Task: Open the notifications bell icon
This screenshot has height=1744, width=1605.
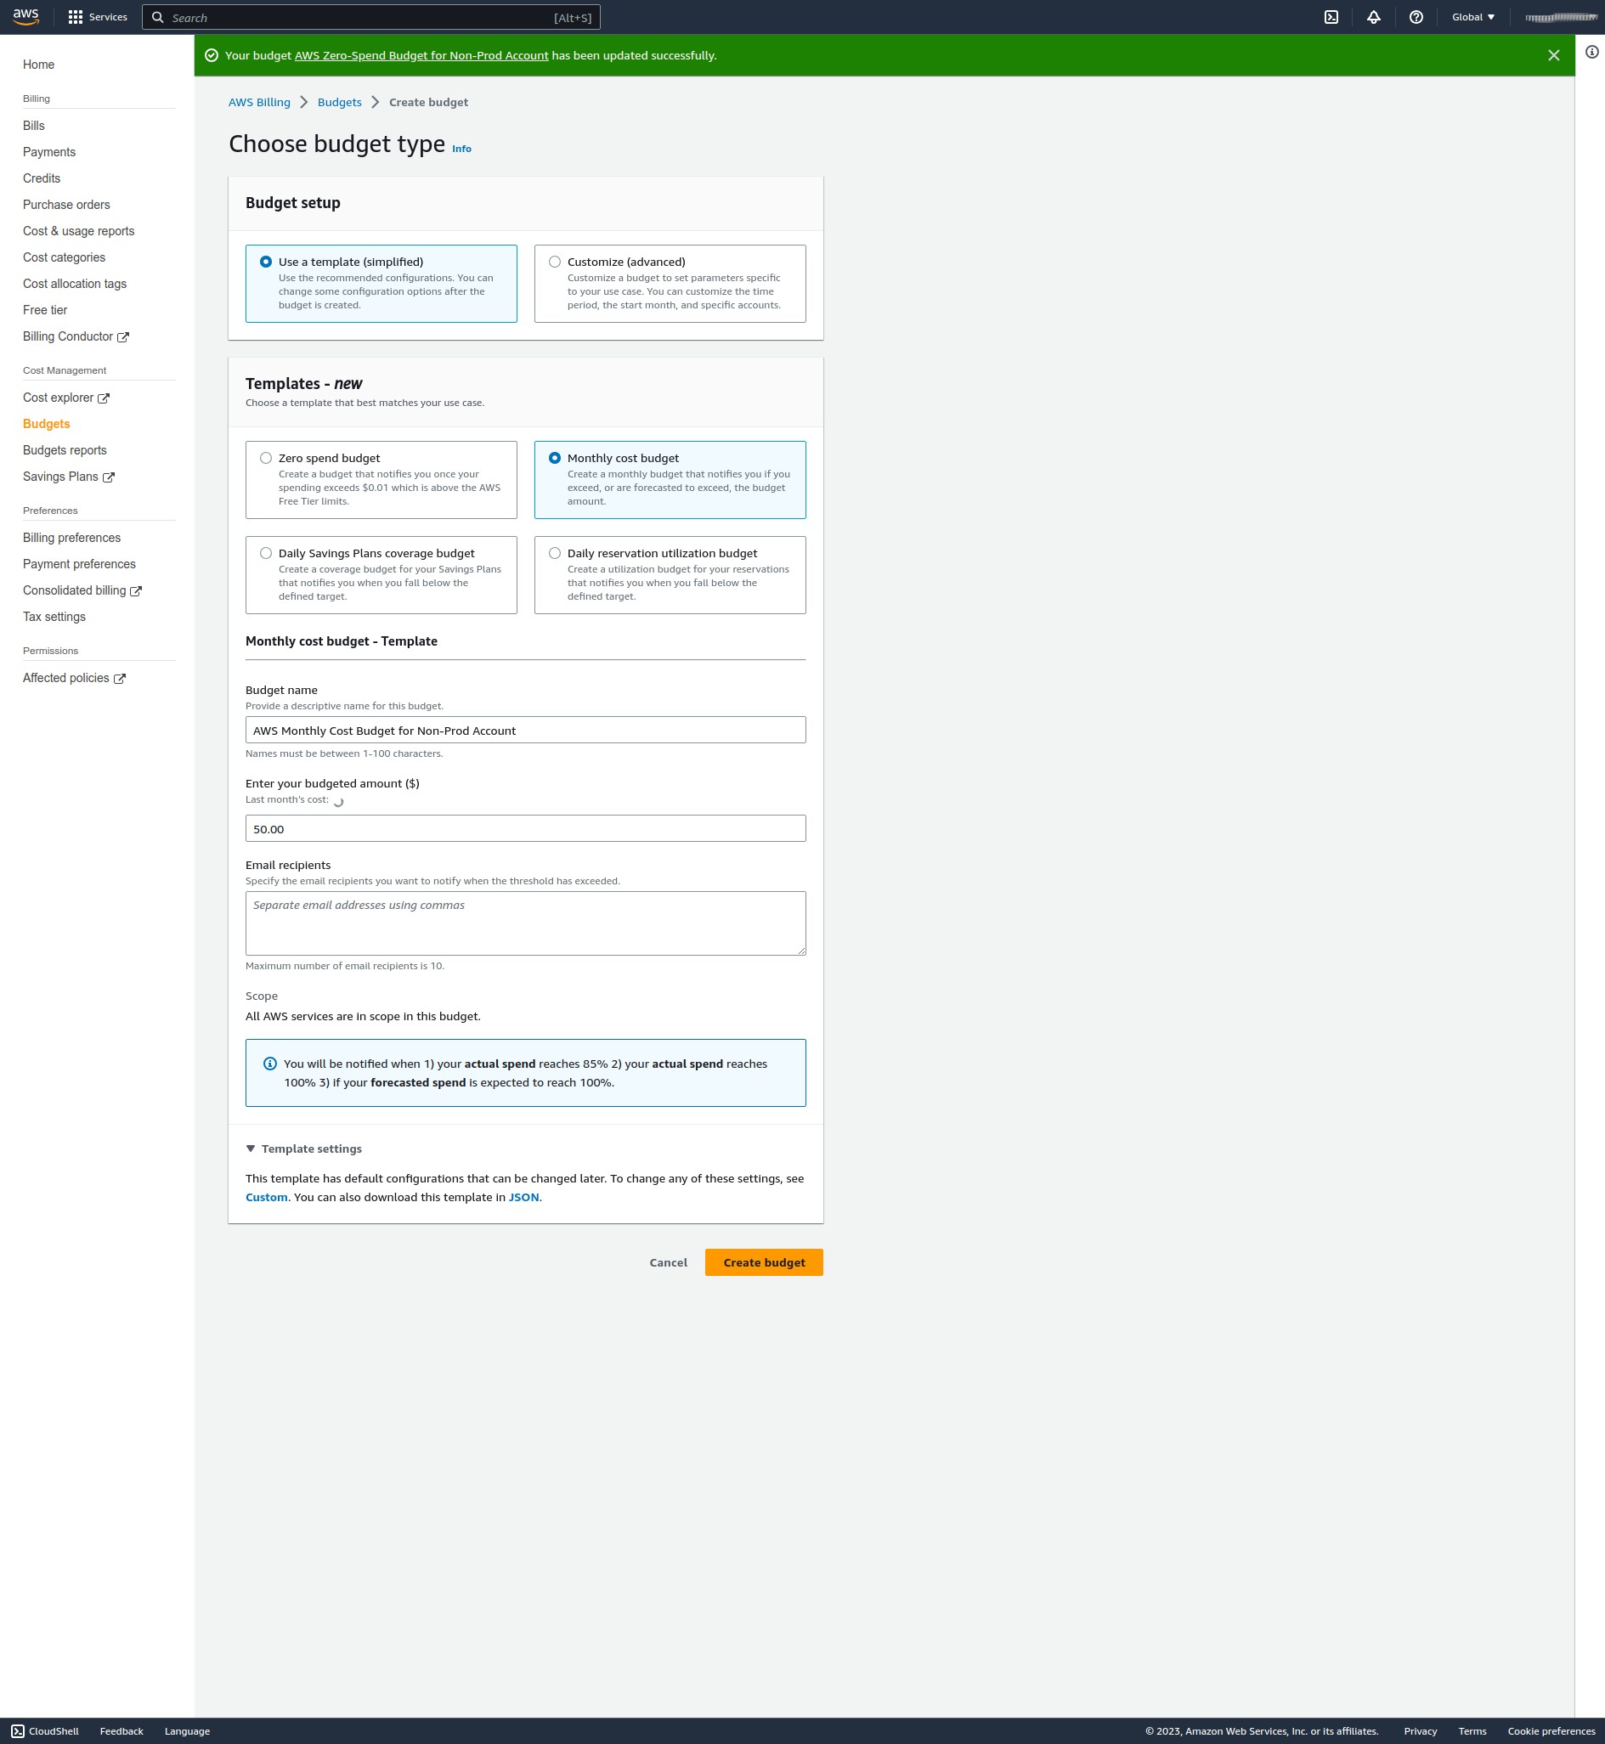Action: (x=1373, y=17)
